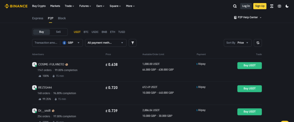Select the USDT coin tab
Image resolution: width=294 pixels, height=122 pixels.
coord(77,32)
